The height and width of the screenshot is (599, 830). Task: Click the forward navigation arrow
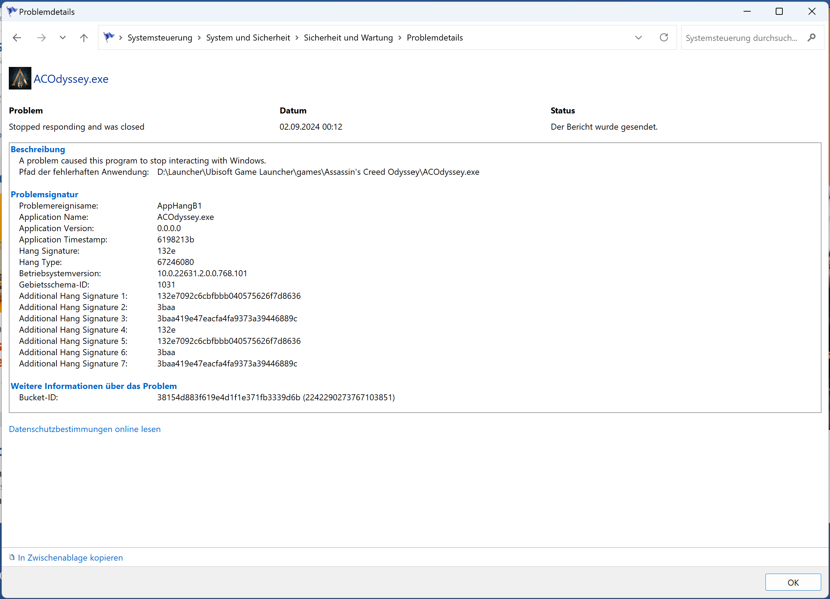click(41, 38)
